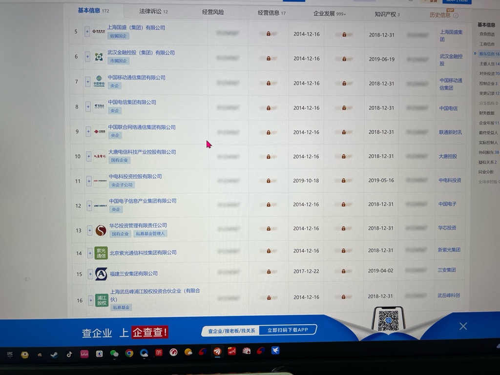Open the pink bilibili taskbar icon

tap(84, 354)
